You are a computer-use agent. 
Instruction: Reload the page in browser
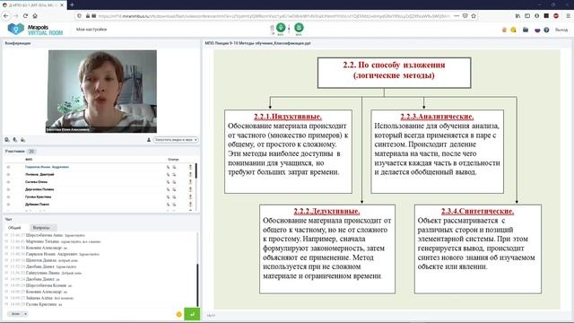(25, 16)
